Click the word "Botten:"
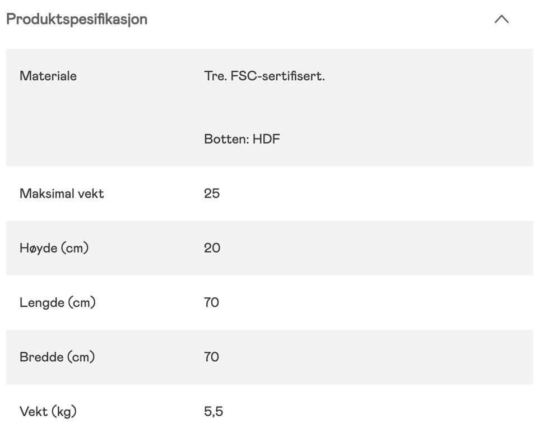 pos(226,139)
